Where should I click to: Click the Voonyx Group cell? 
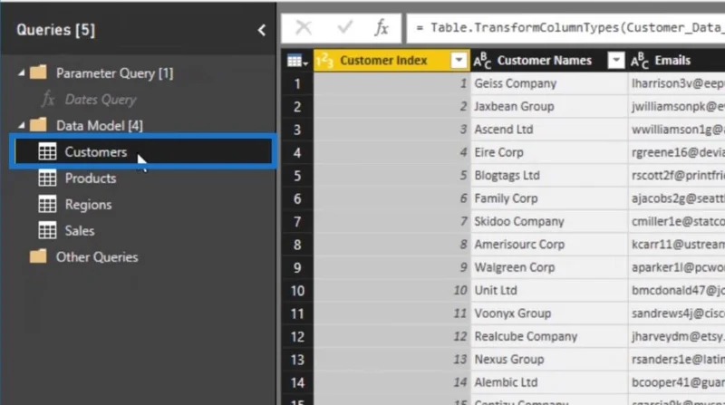(x=549, y=313)
